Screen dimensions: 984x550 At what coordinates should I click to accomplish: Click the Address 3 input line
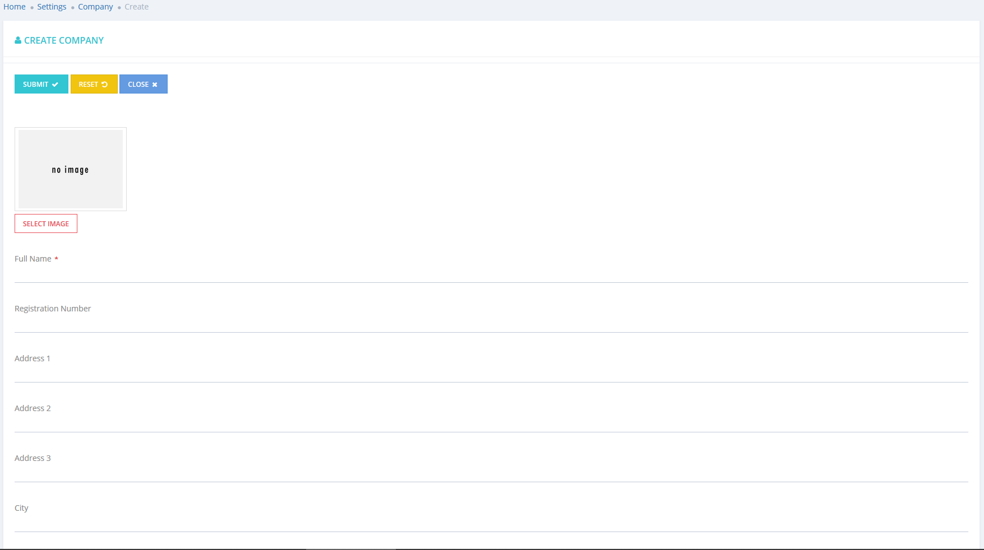[x=491, y=473]
